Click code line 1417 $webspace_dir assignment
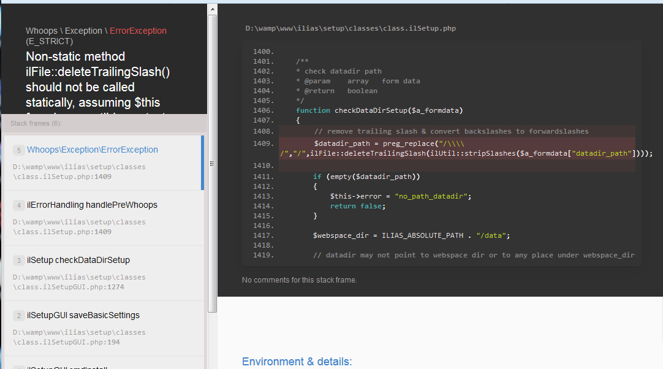Screen dimensions: 663x369 tap(411, 235)
